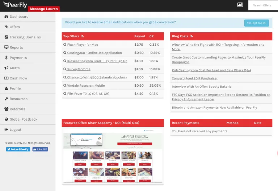The width and height of the screenshot is (278, 191).
Task: Open 'FTC Says FCC Action' blog post
Action: coord(221,97)
